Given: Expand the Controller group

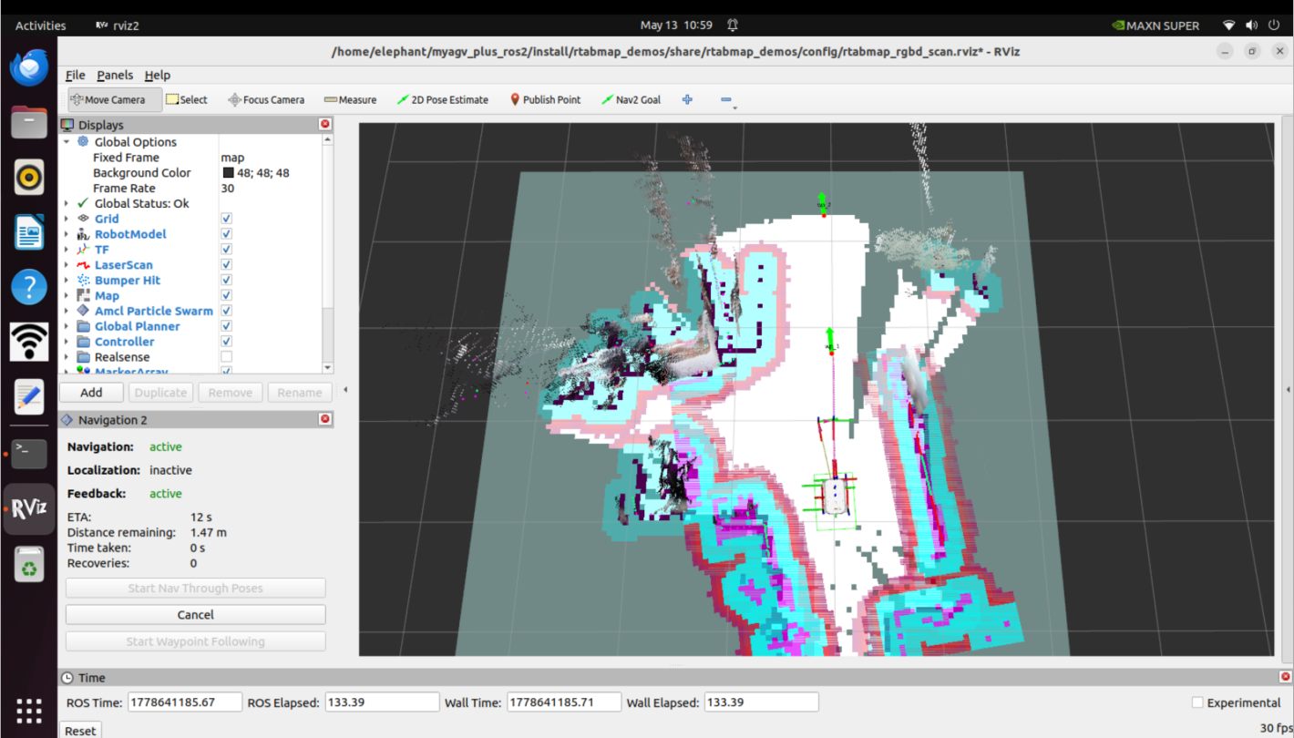Looking at the screenshot, I should point(67,342).
